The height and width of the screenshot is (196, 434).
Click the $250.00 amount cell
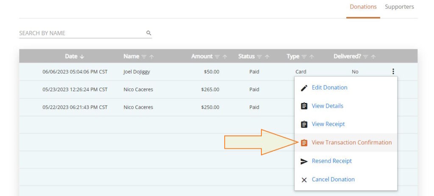tap(210, 107)
